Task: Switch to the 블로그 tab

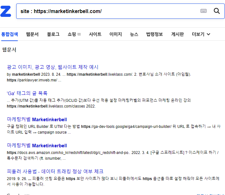Action: [x=53, y=34]
